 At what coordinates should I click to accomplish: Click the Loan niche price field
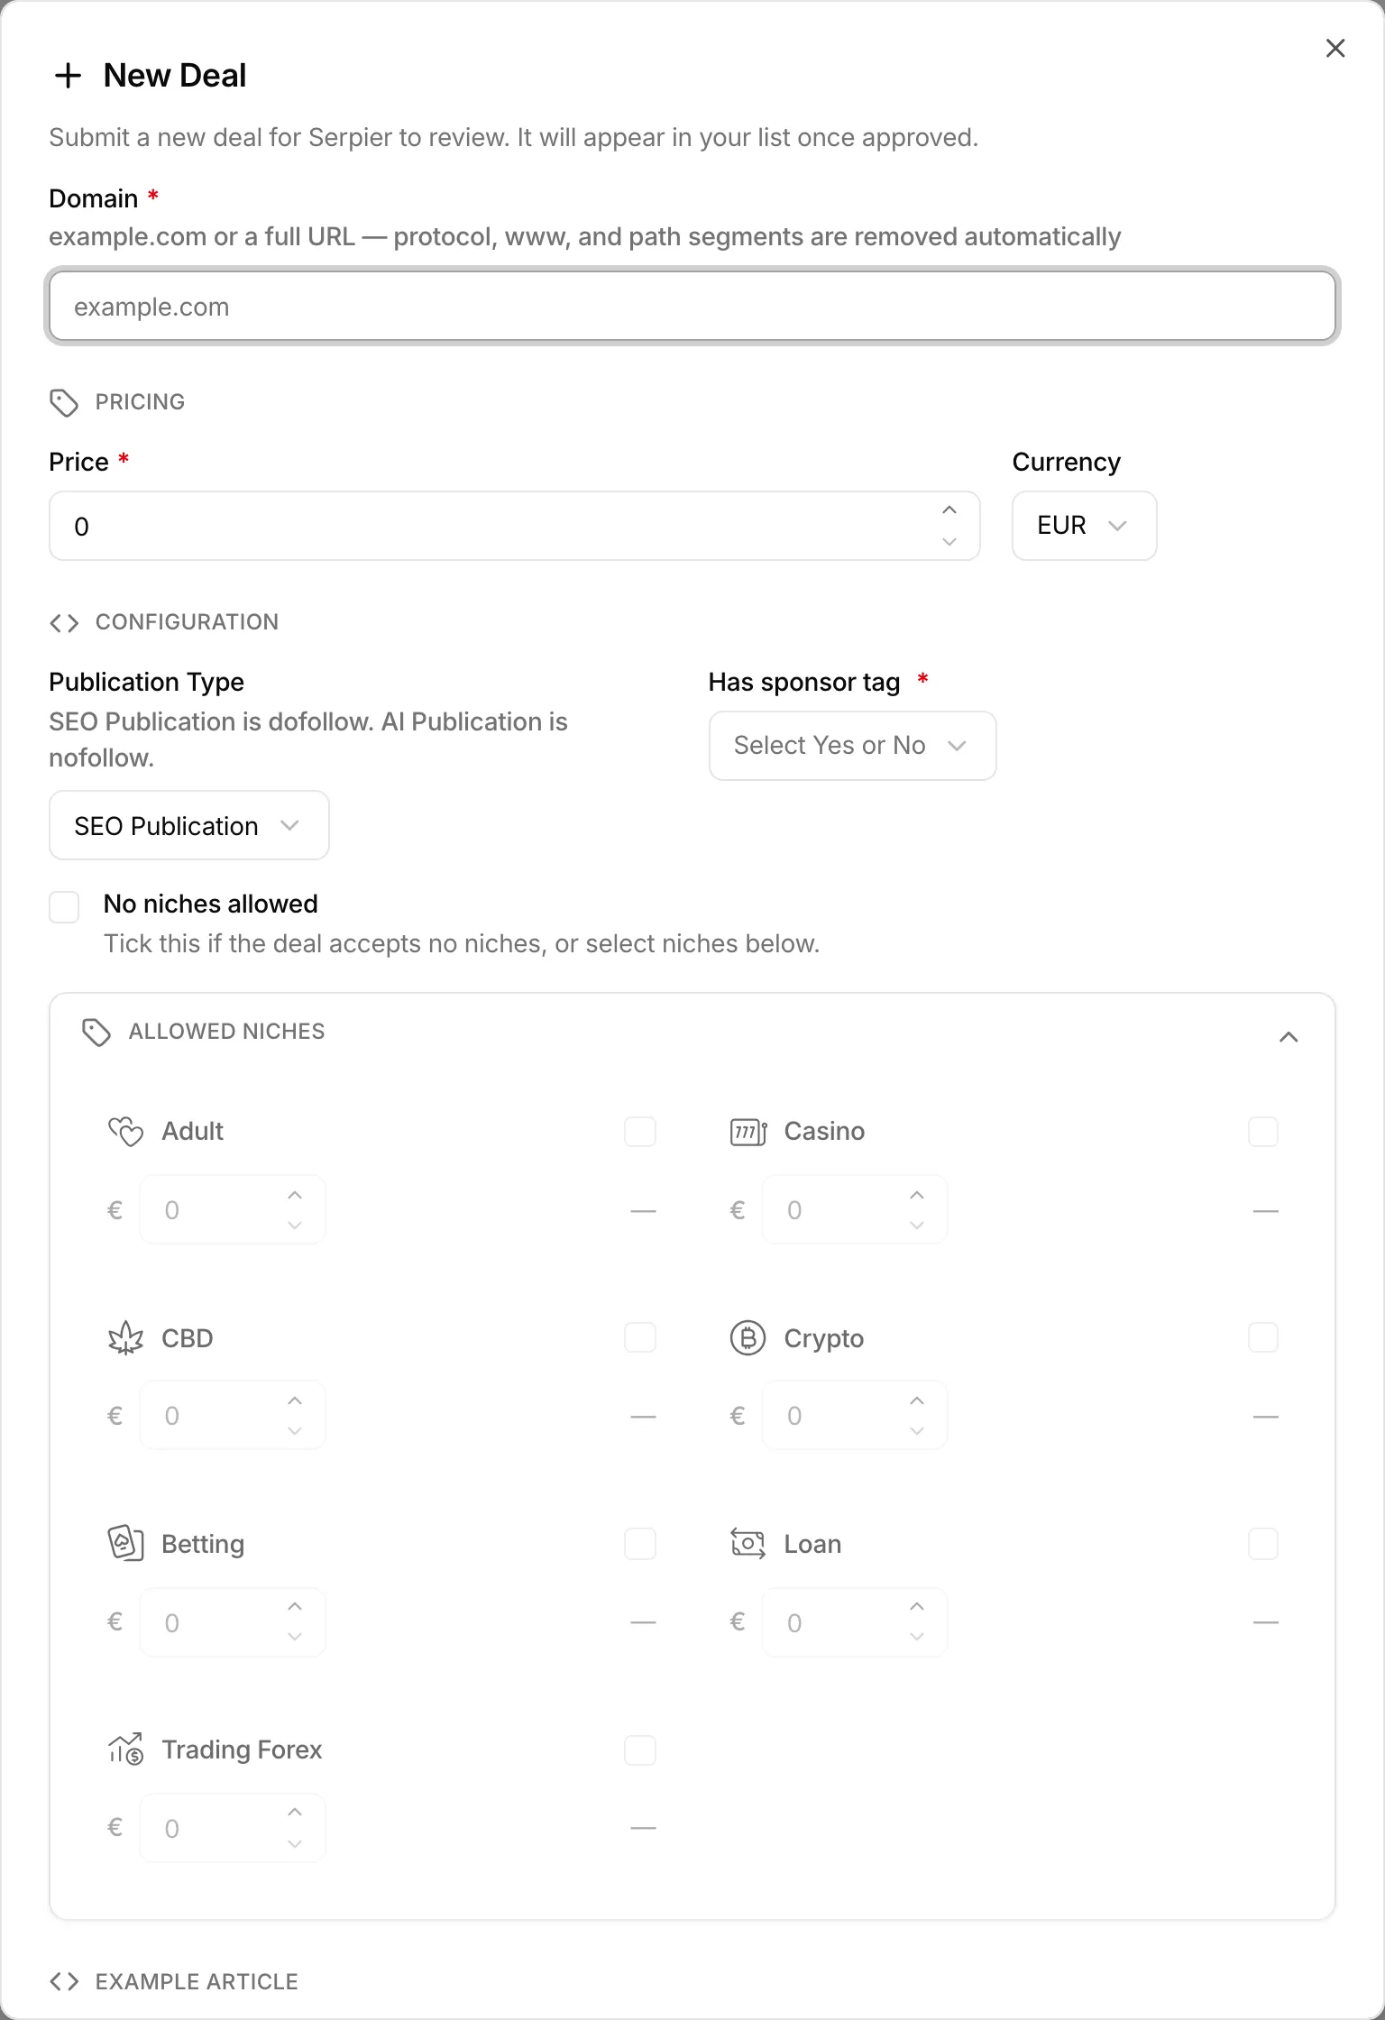855,1622
